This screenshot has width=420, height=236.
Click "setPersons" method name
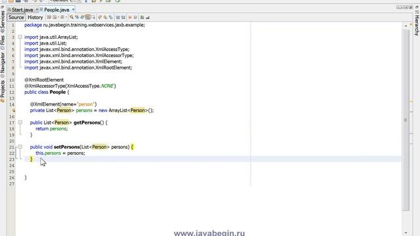pyautogui.click(x=67, y=147)
